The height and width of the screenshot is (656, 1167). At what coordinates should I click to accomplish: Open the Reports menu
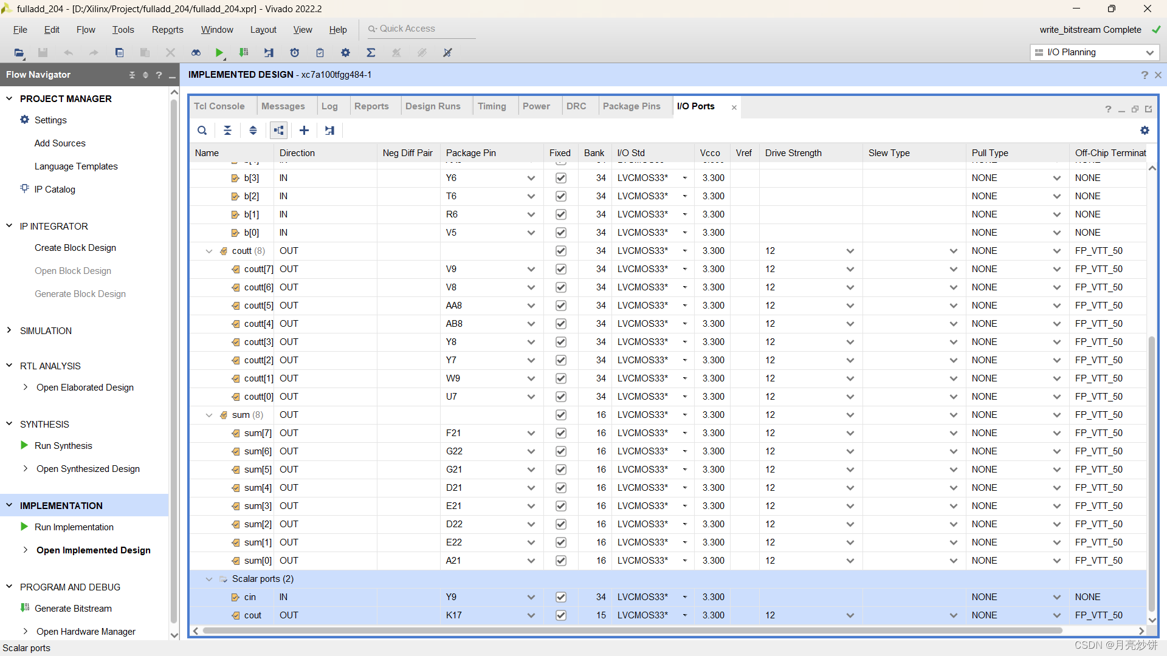tap(167, 29)
